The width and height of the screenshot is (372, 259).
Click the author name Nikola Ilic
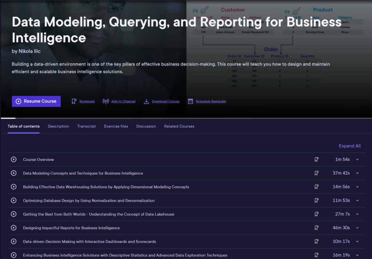point(30,51)
